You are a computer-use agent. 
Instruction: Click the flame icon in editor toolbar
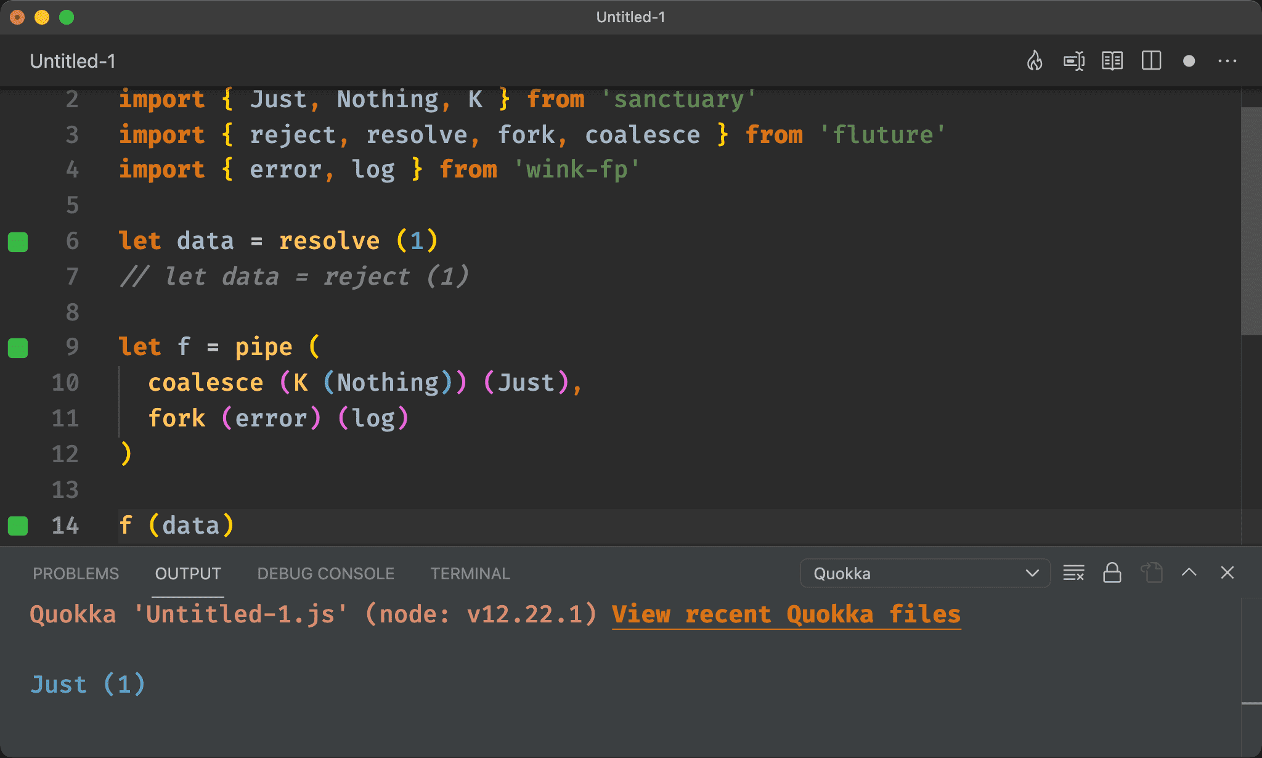click(1035, 61)
